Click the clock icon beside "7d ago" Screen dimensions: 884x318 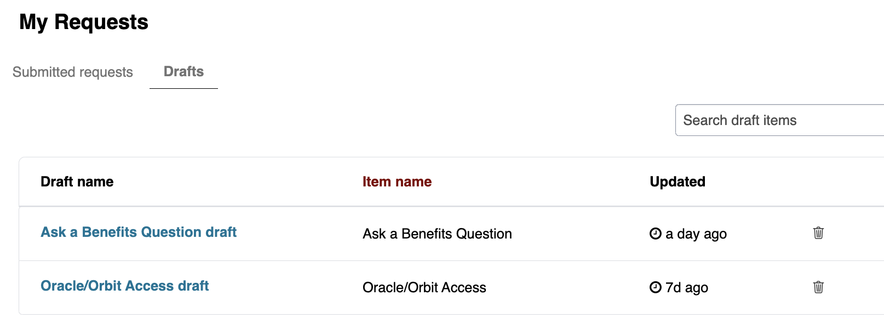pyautogui.click(x=655, y=287)
